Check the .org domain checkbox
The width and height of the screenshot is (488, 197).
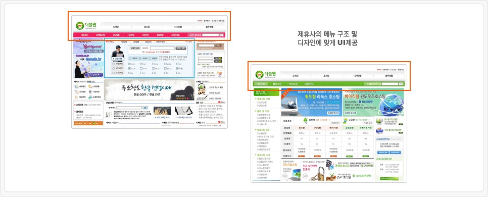click(x=154, y=64)
